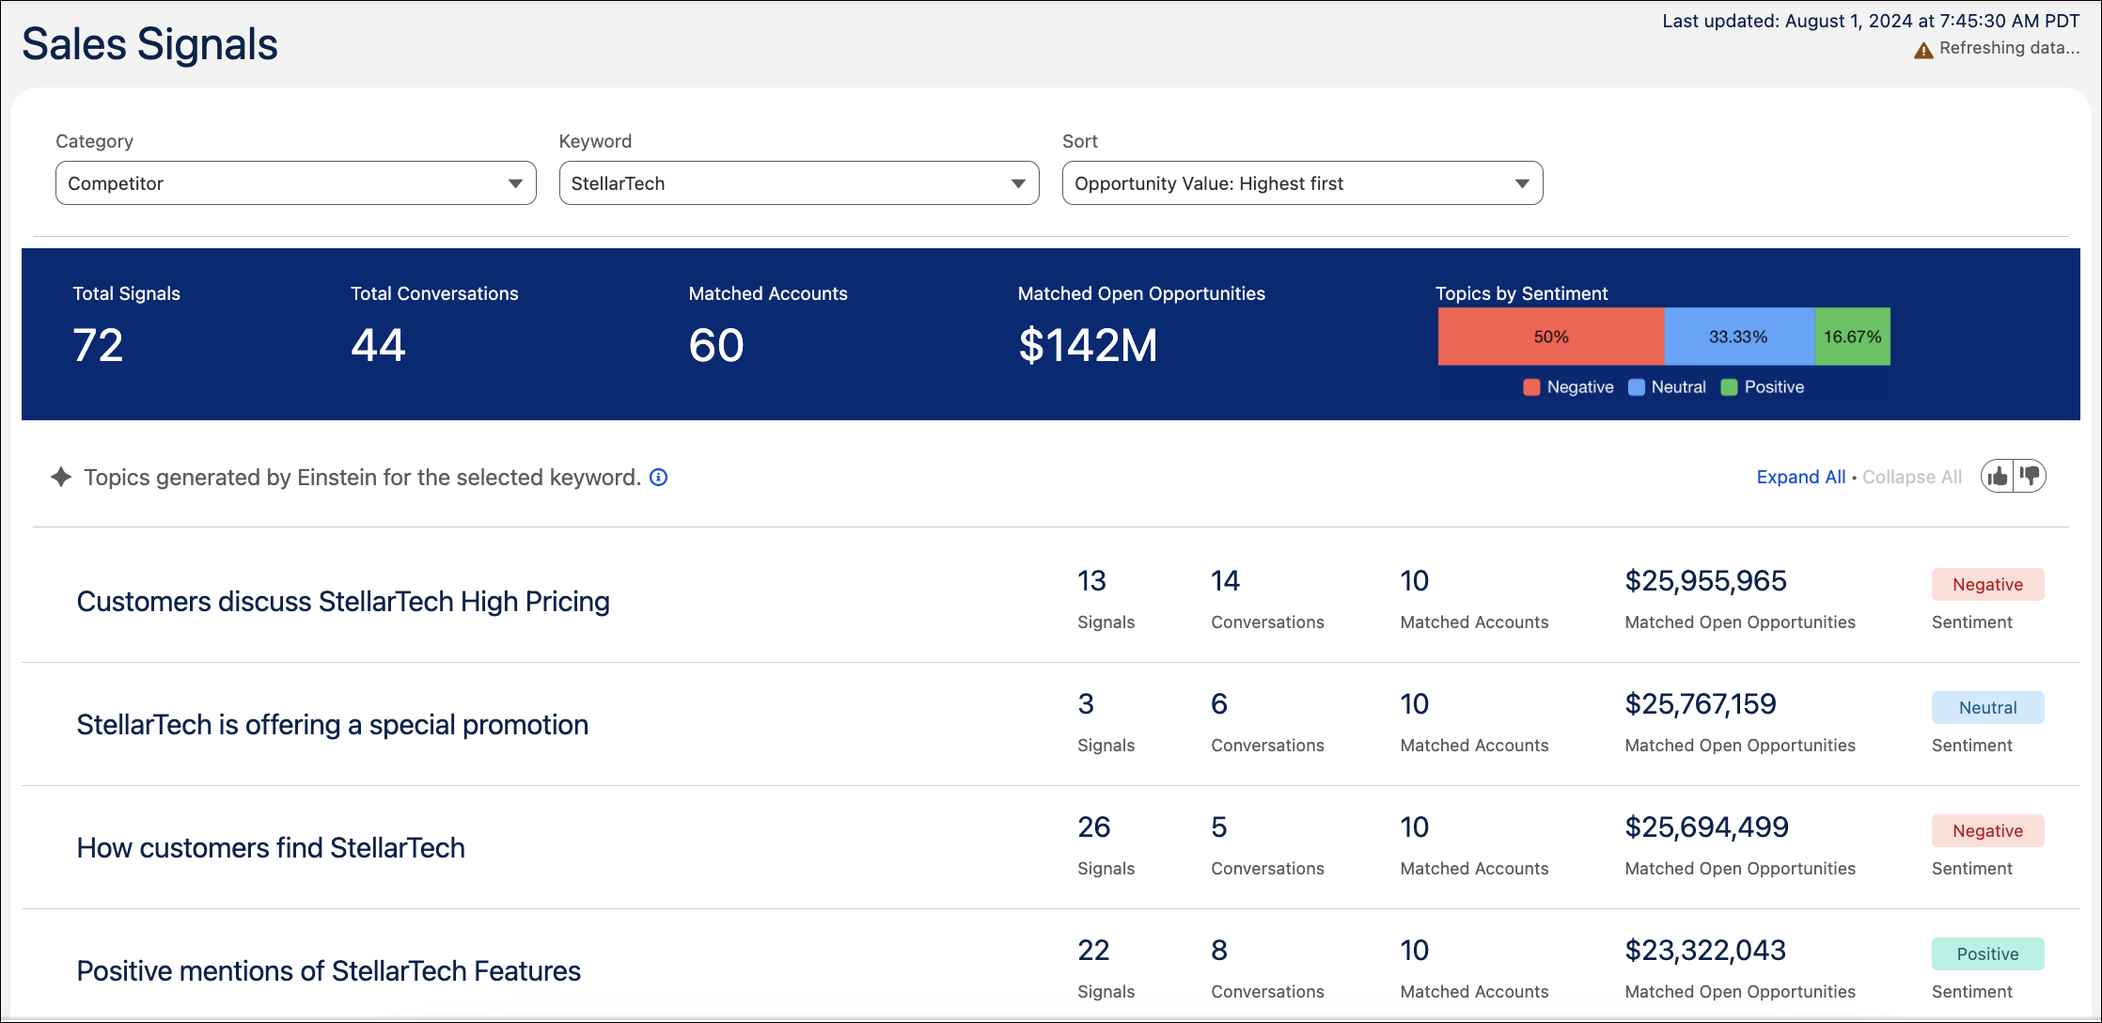Click the Total Signals value 72
2102x1023 pixels.
(99, 345)
